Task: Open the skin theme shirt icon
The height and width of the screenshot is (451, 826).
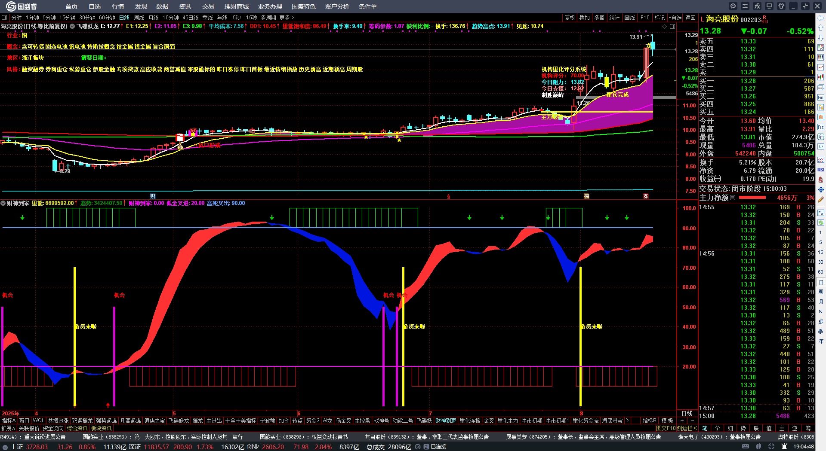Action: [781, 6]
